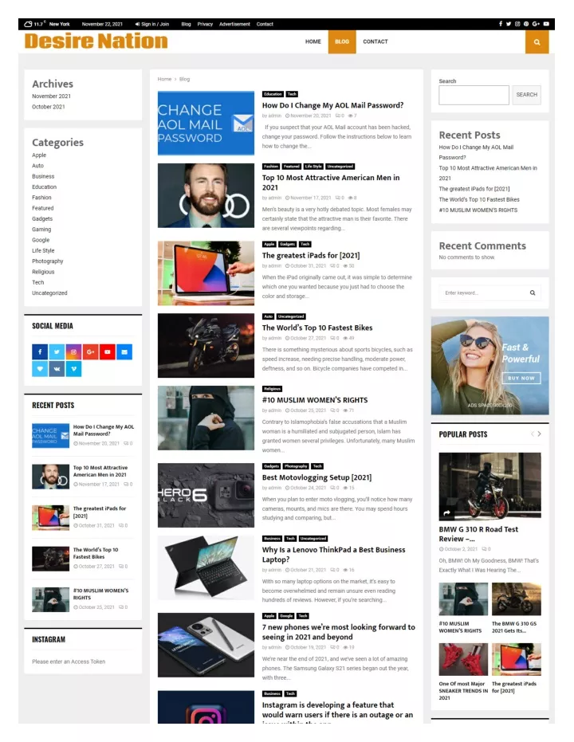This screenshot has height=742, width=574.
Task: Click magnifier icon in Enter keyword box
Action: [533, 293]
